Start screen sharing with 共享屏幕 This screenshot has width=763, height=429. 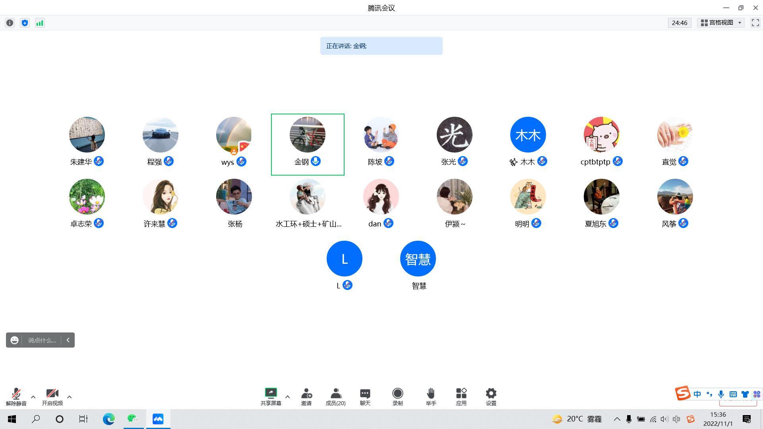pyautogui.click(x=271, y=397)
